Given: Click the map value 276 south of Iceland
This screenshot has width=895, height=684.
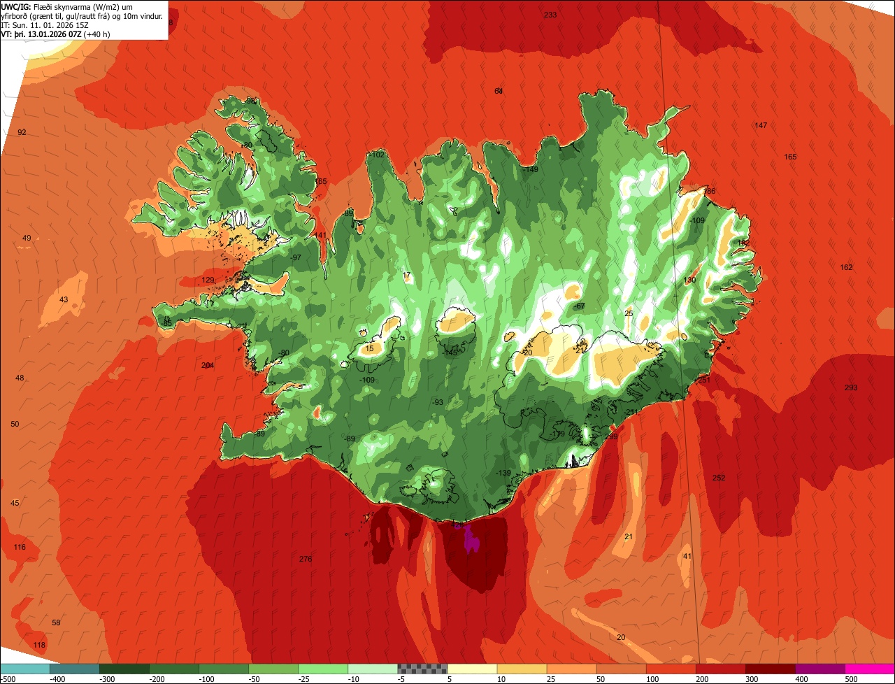Looking at the screenshot, I should 305,559.
